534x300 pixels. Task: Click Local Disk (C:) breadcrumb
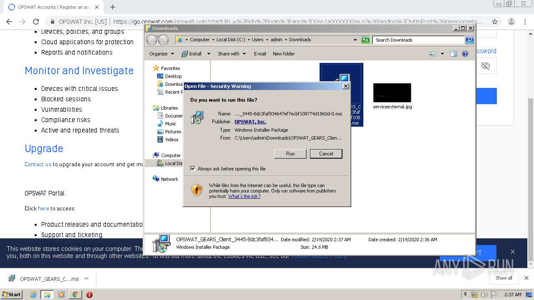(x=231, y=40)
